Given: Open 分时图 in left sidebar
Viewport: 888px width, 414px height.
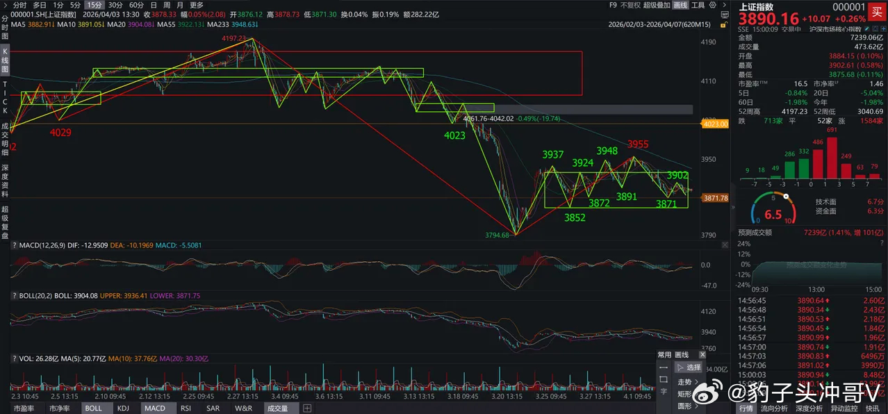Looking at the screenshot, I should click(x=5, y=26).
